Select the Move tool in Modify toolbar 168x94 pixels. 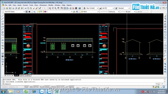(x=165, y=29)
